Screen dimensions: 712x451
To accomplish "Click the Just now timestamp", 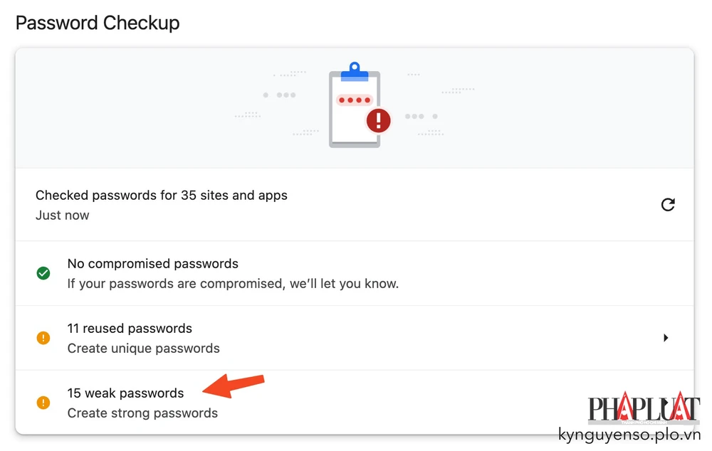I will [62, 215].
